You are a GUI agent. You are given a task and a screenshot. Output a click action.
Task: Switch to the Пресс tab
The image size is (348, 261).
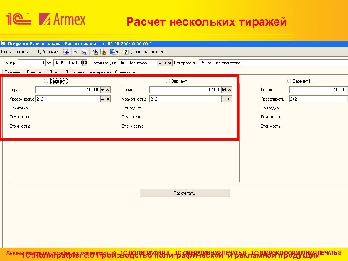tap(55, 72)
